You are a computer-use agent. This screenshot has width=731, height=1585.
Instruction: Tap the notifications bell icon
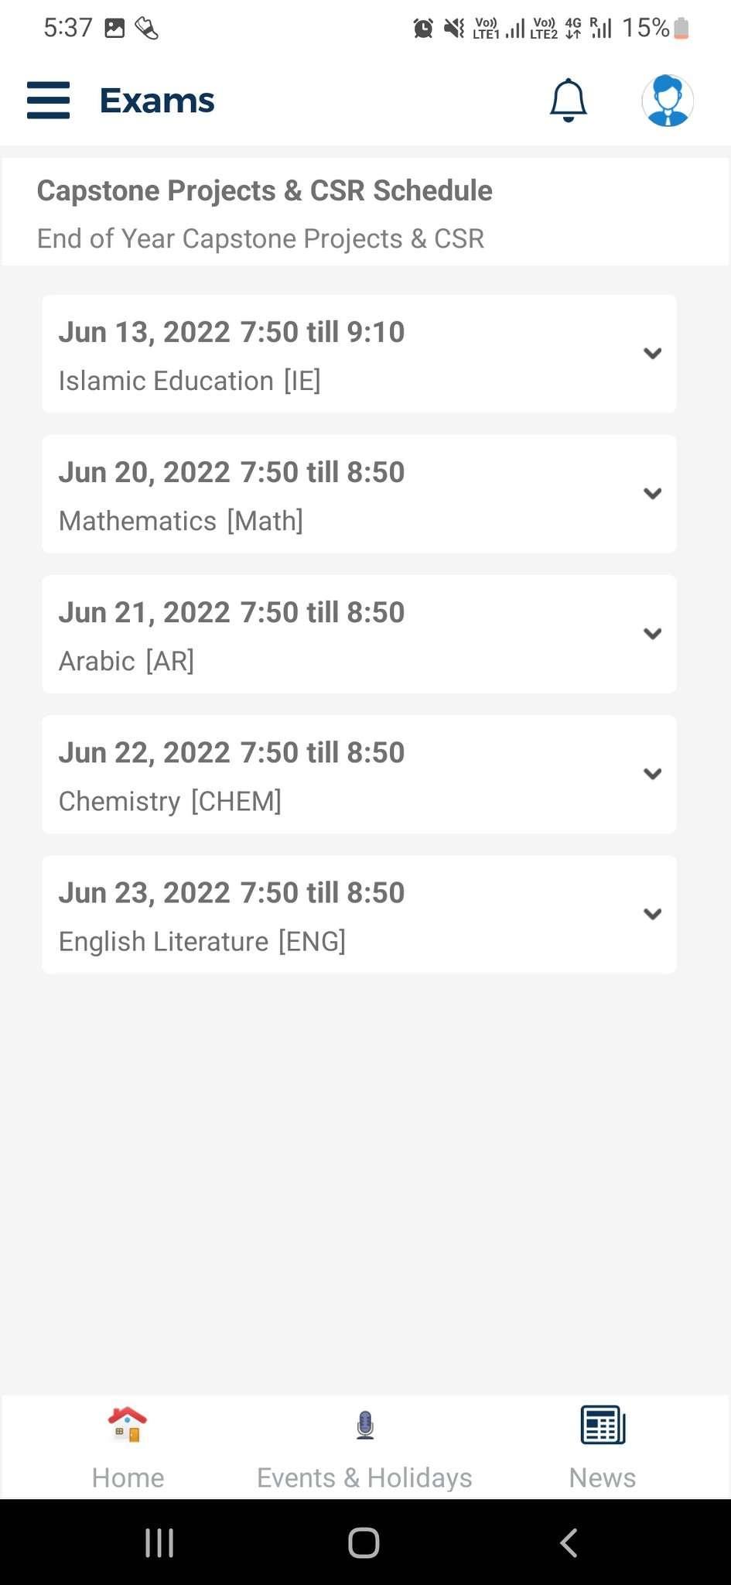point(569,101)
